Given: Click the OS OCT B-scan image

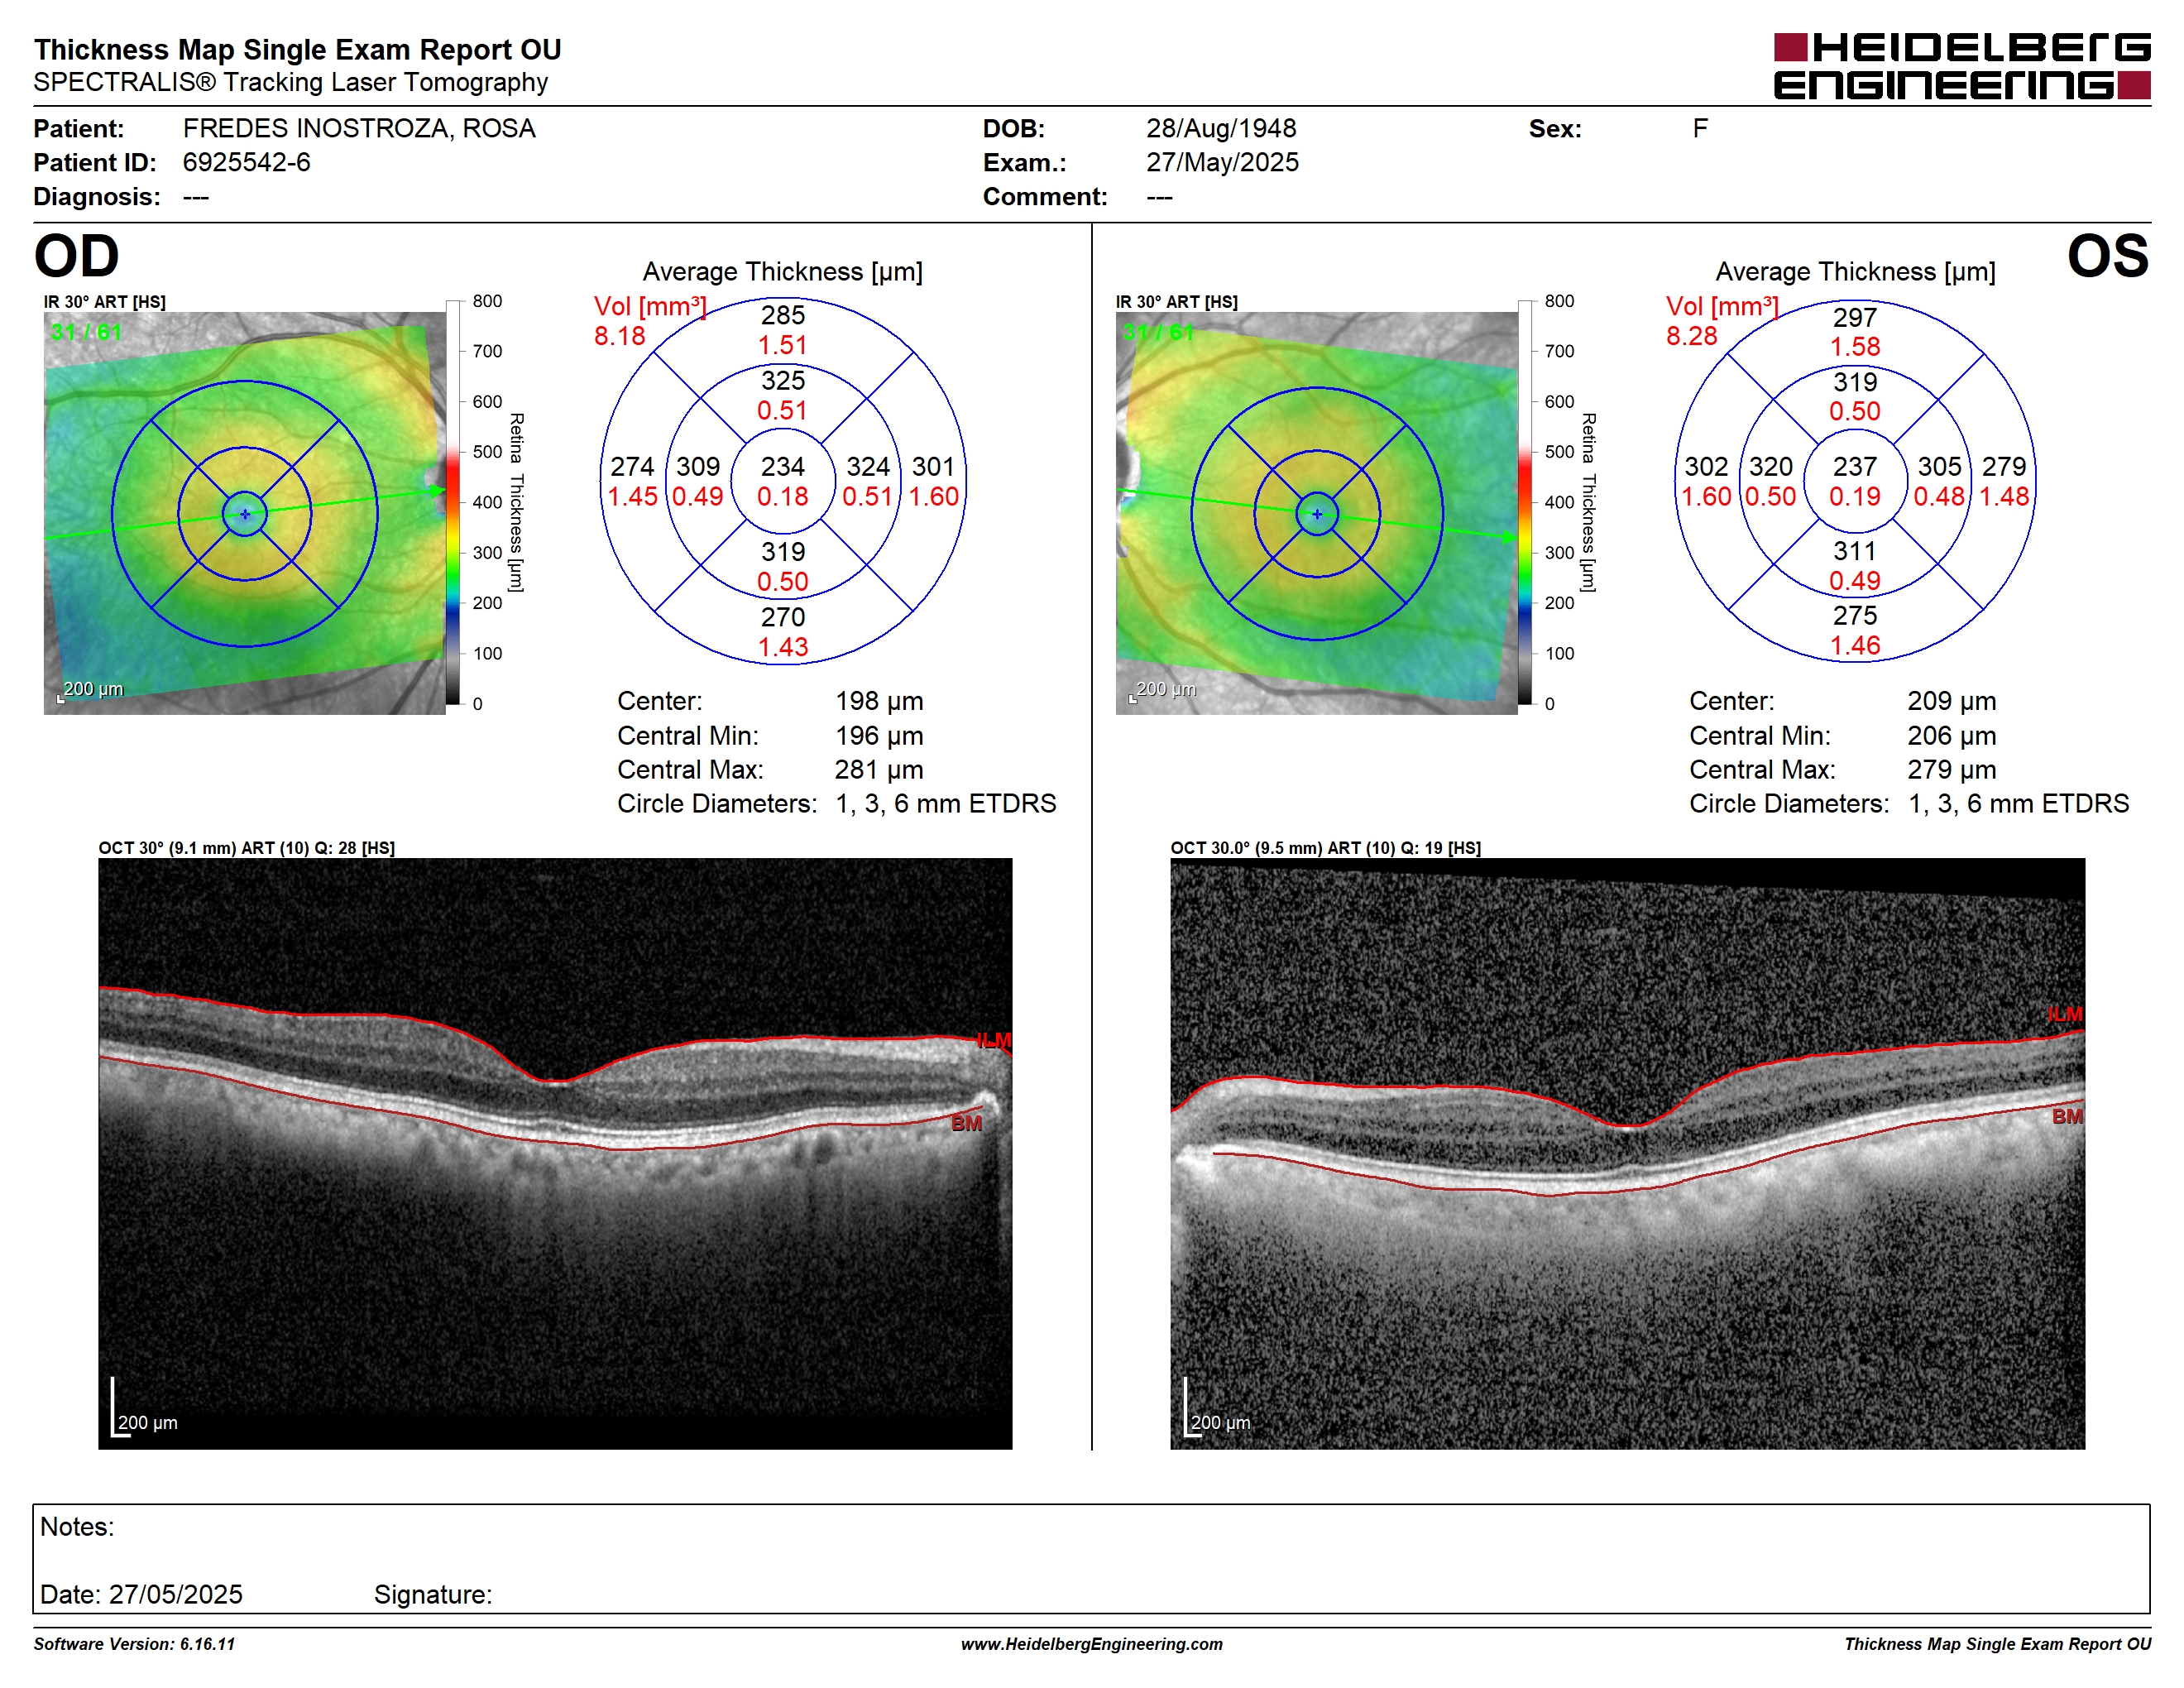Looking at the screenshot, I should click(1628, 1153).
